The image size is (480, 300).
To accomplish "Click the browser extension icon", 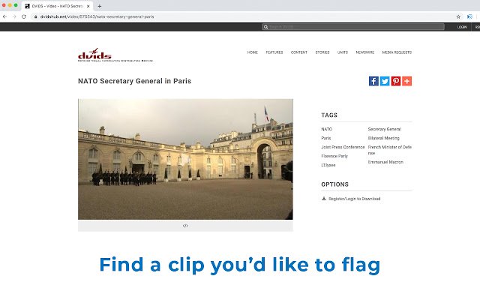I will (469, 16).
